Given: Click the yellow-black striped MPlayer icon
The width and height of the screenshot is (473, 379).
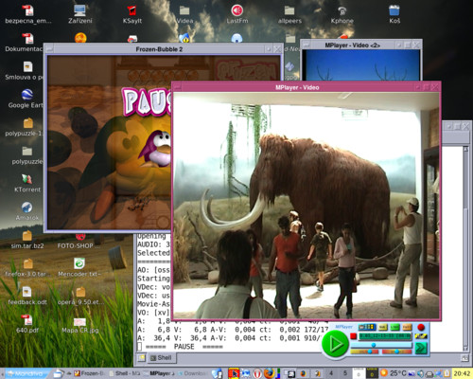Looking at the screenshot, I should coord(421,336).
